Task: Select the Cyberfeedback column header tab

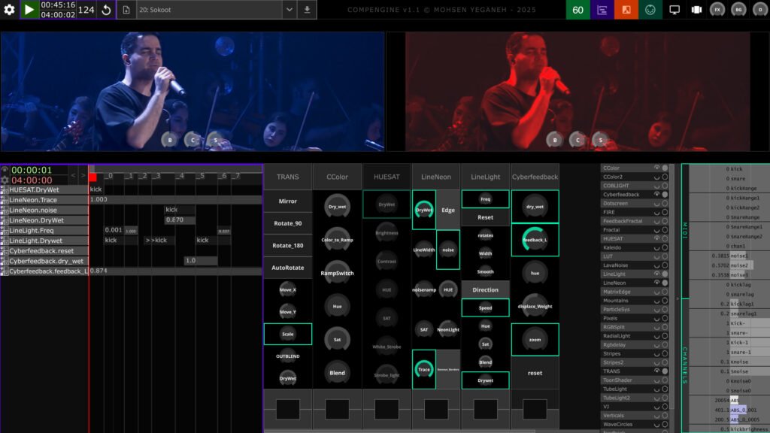Action: click(535, 177)
